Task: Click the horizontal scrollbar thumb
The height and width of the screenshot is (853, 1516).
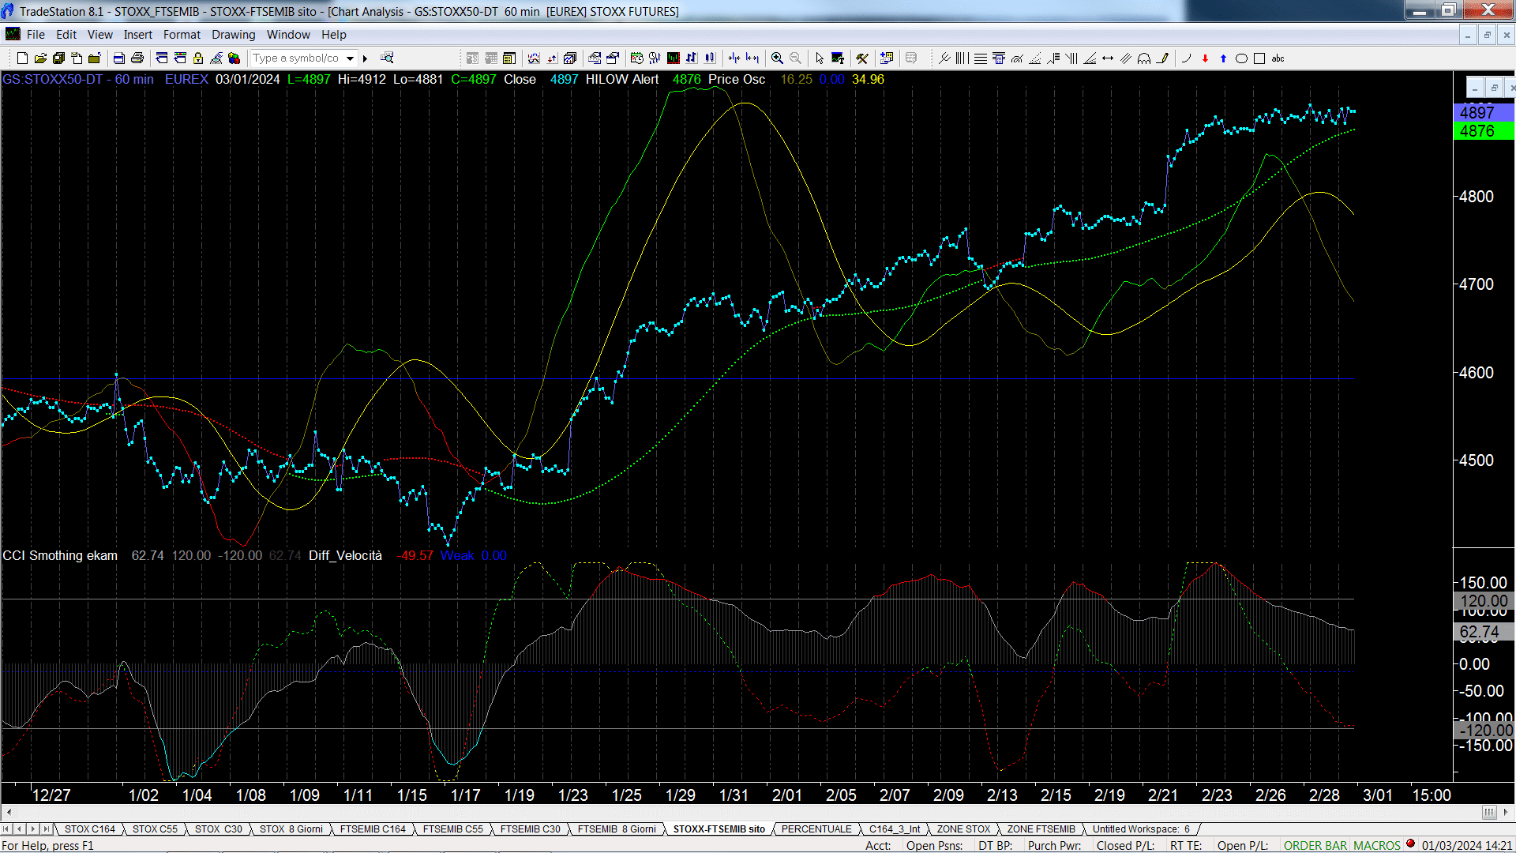Action: (1488, 812)
